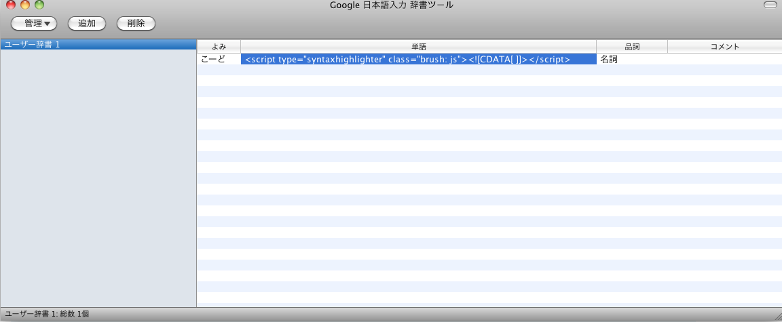This screenshot has height=322, width=782.
Task: Click the 追加 button
Action: point(87,24)
